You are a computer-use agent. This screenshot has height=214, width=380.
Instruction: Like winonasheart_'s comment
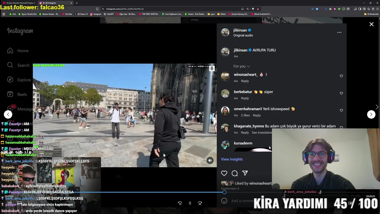[x=341, y=76]
